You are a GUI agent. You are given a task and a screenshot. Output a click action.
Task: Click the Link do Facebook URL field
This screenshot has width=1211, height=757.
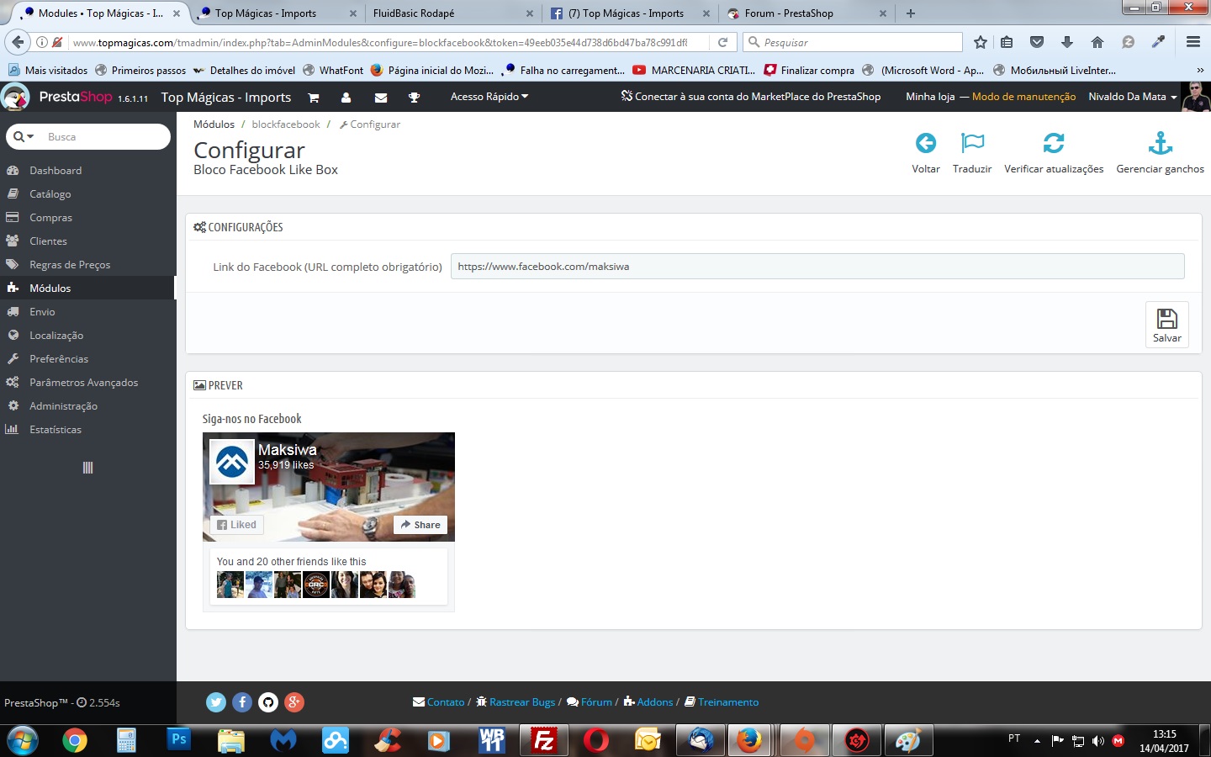click(x=817, y=267)
